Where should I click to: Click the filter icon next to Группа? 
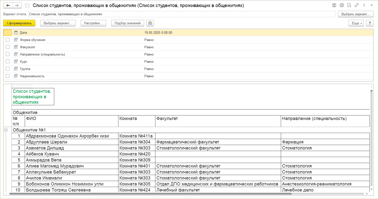pyautogui.click(x=16, y=69)
